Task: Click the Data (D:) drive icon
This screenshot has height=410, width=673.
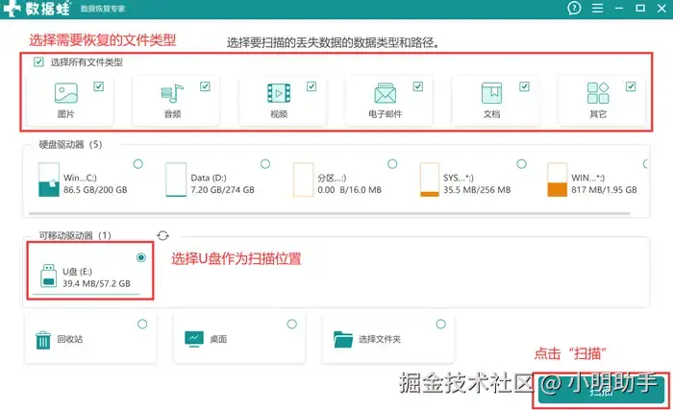Action: point(176,180)
